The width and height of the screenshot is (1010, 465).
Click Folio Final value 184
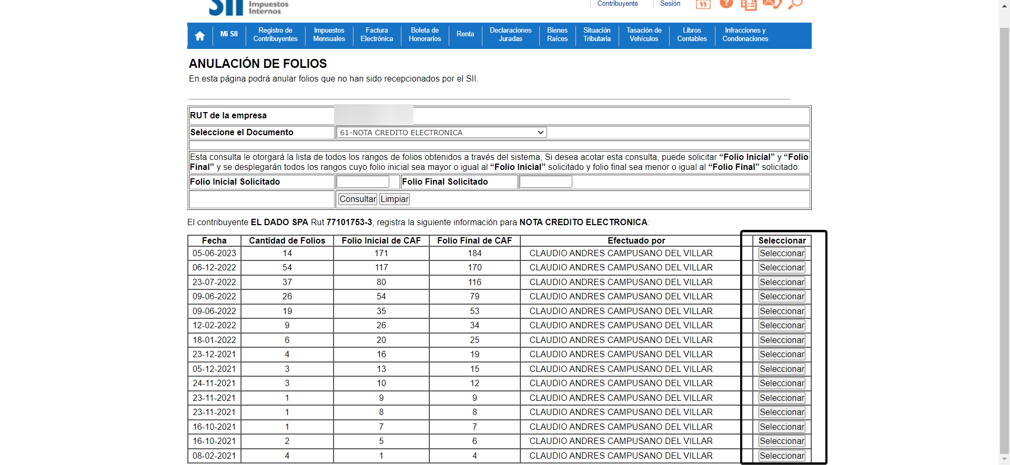tap(474, 254)
